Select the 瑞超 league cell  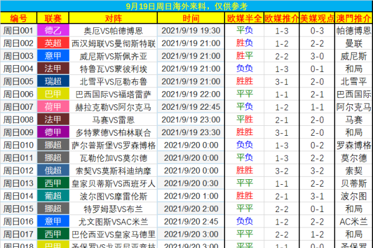point(53,81)
